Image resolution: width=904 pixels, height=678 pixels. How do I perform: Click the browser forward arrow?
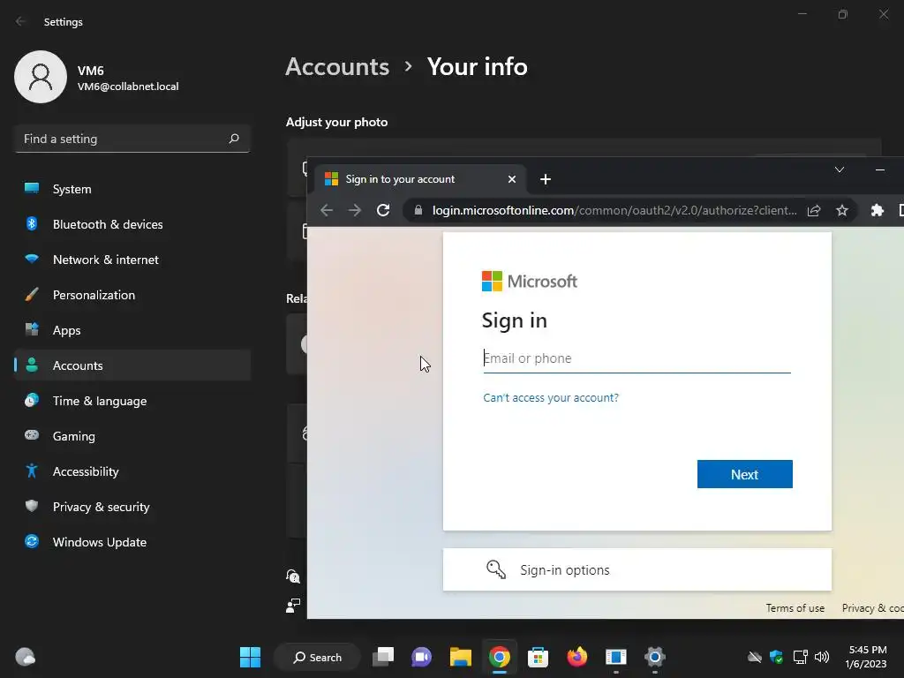click(355, 210)
